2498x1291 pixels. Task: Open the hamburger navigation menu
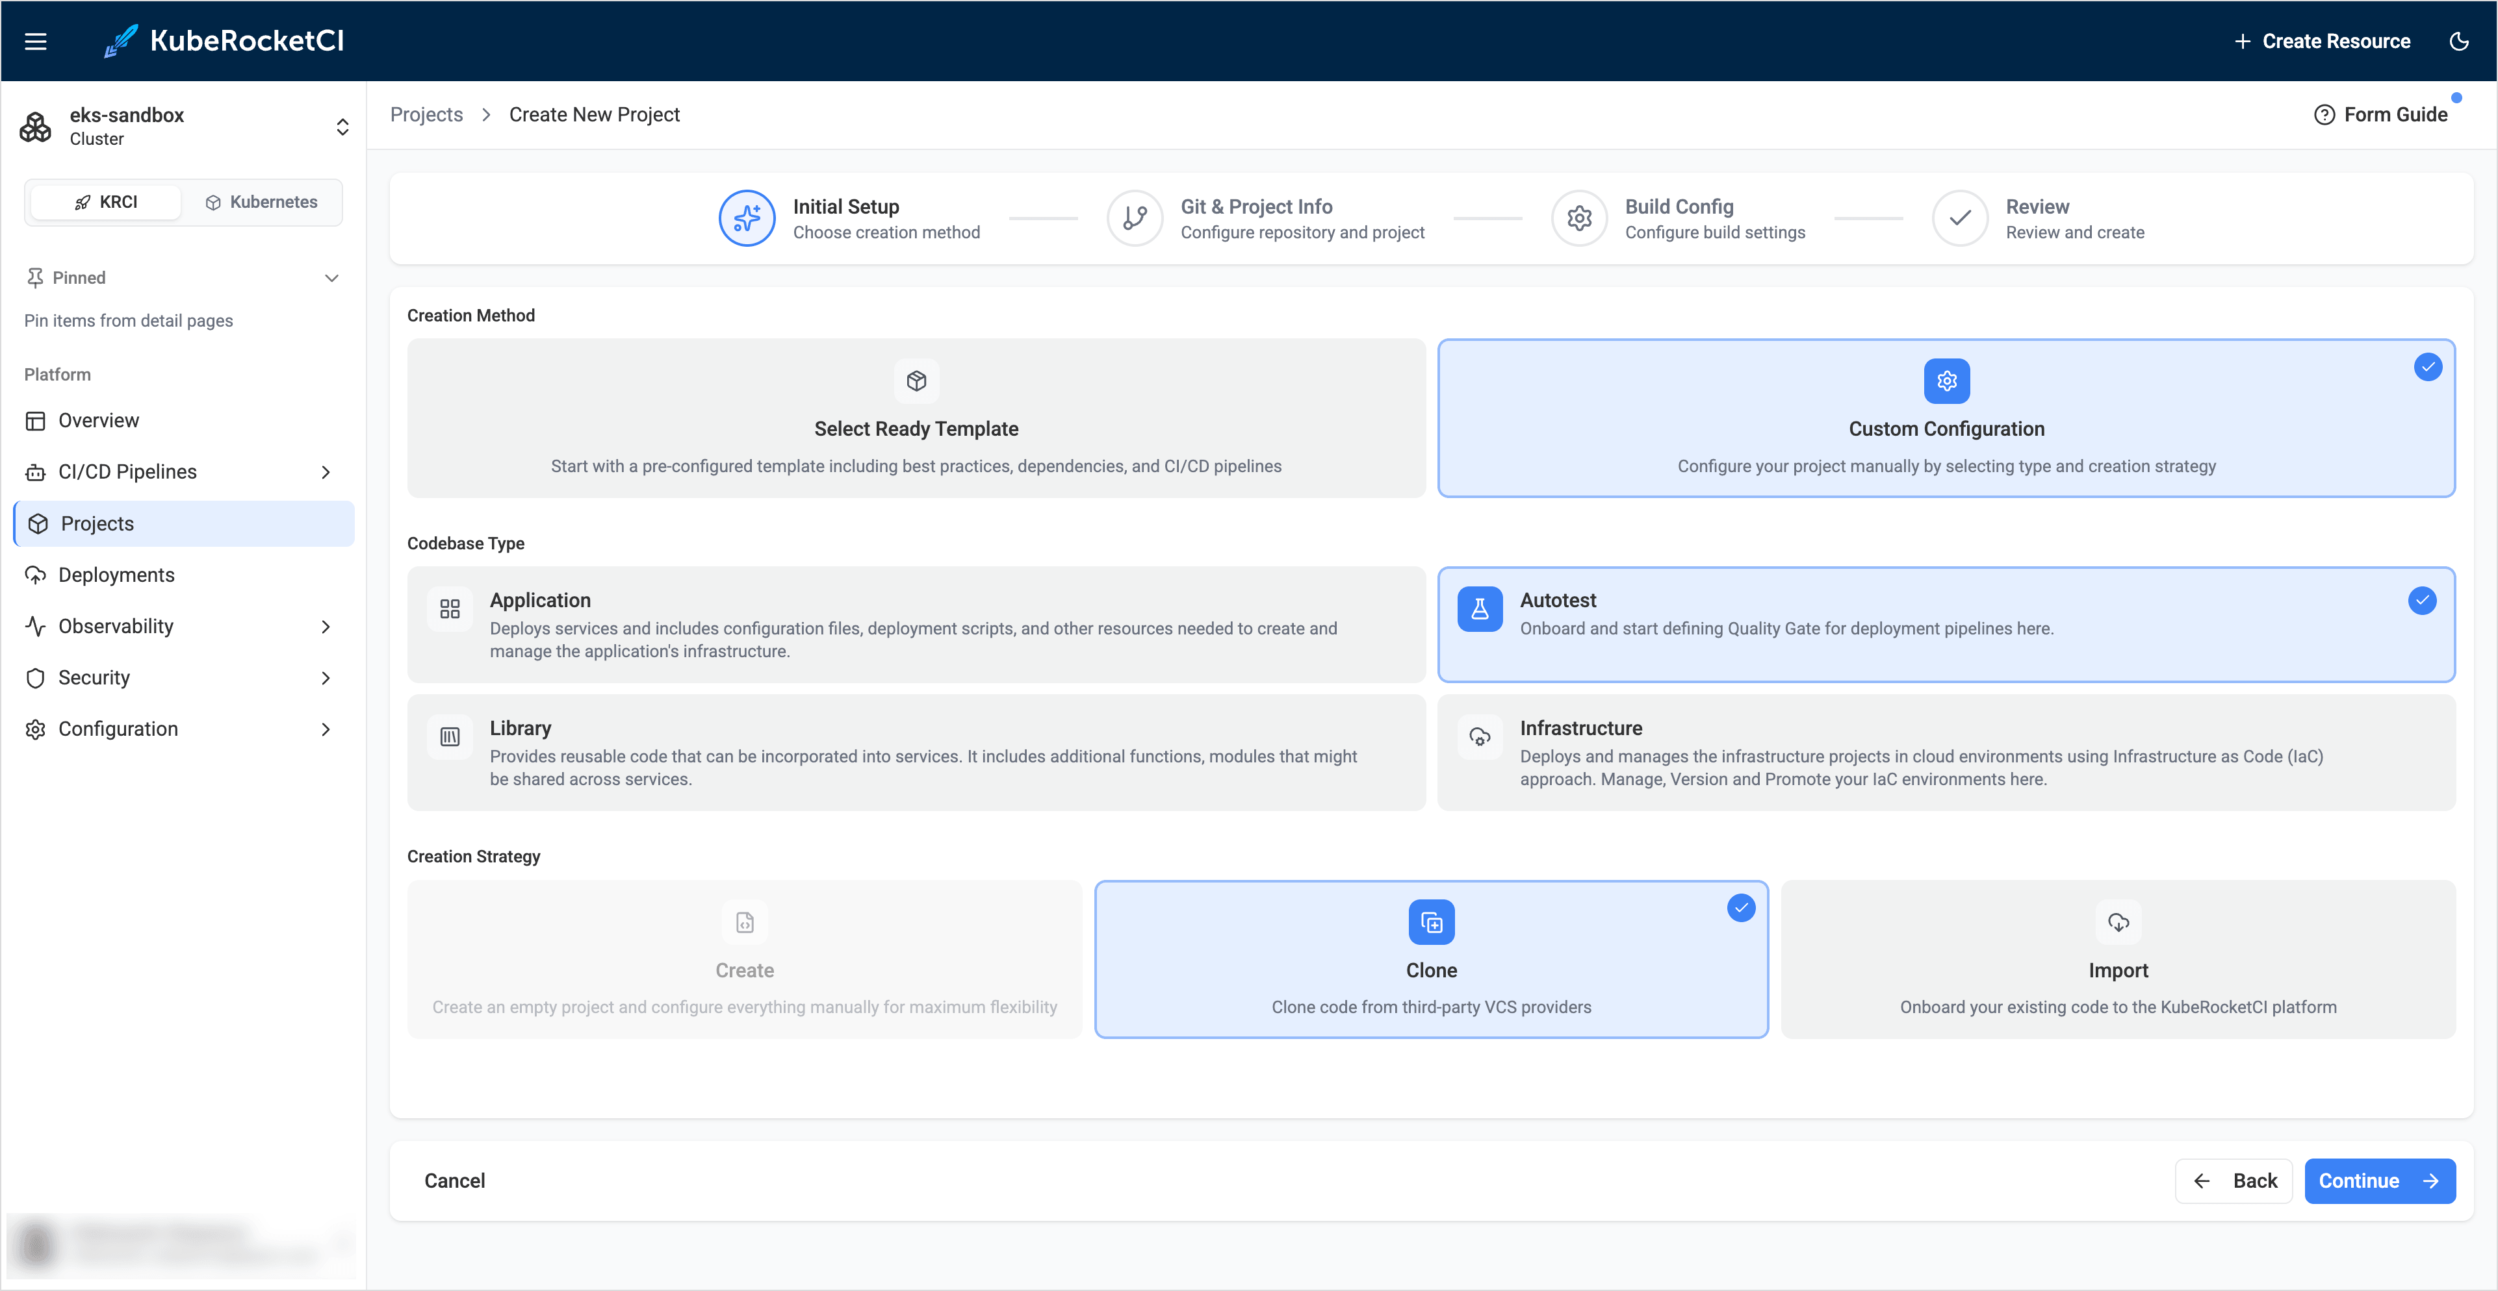coord(36,41)
